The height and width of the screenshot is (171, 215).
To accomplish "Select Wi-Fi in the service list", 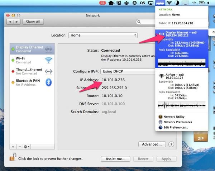I will [x=32, y=60].
